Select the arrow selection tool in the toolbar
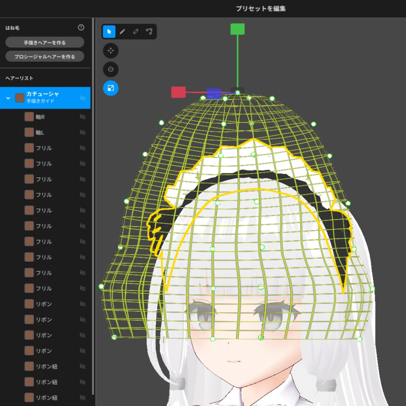The height and width of the screenshot is (406, 406). pos(108,32)
